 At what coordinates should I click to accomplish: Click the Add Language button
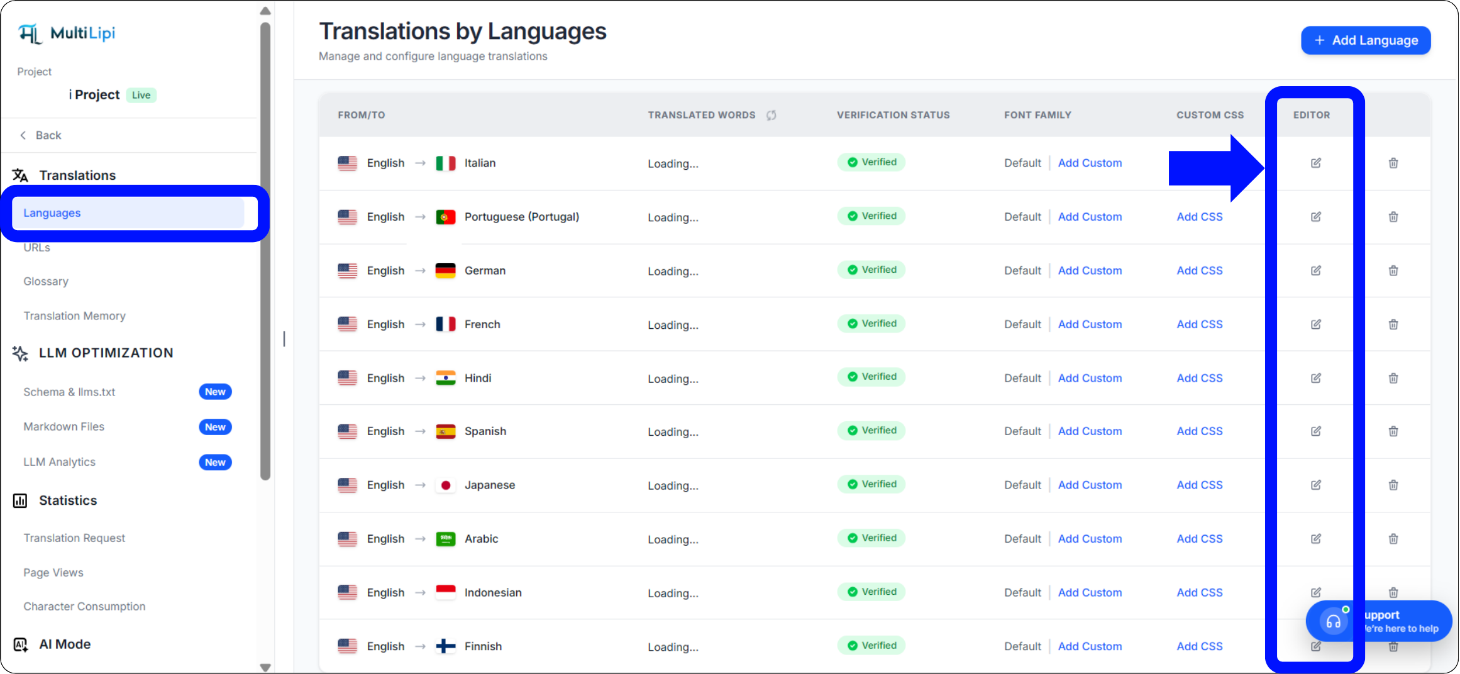1366,40
